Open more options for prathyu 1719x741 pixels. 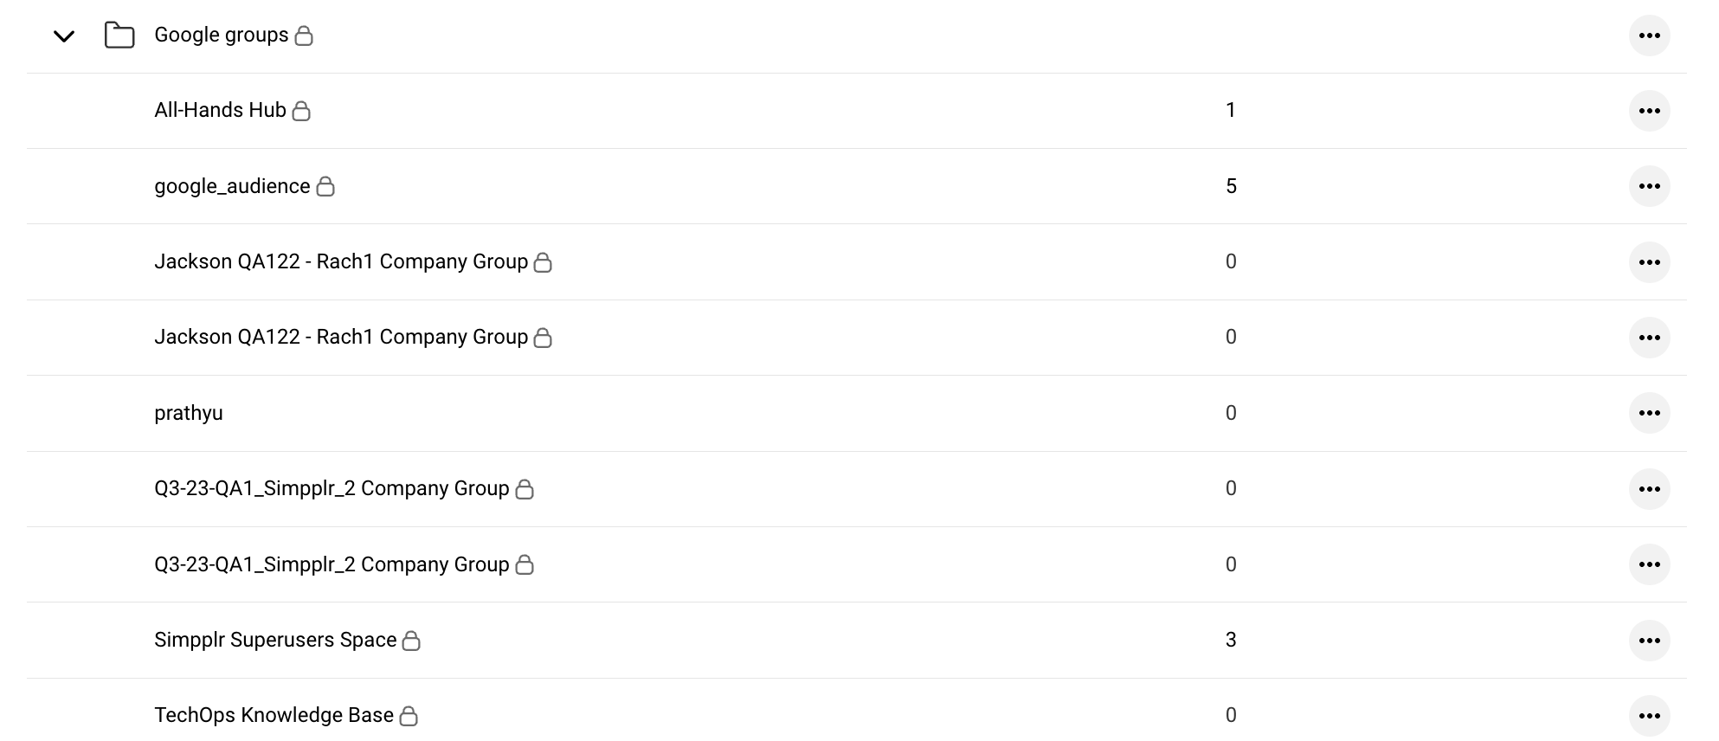(1649, 413)
